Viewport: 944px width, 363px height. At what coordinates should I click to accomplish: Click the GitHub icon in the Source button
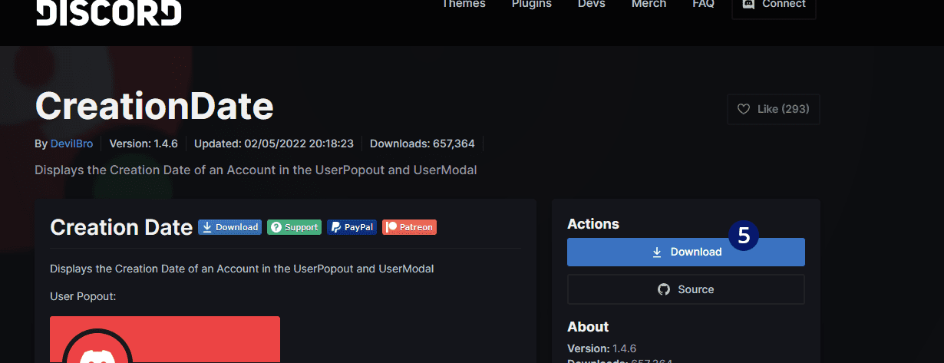pyautogui.click(x=664, y=289)
